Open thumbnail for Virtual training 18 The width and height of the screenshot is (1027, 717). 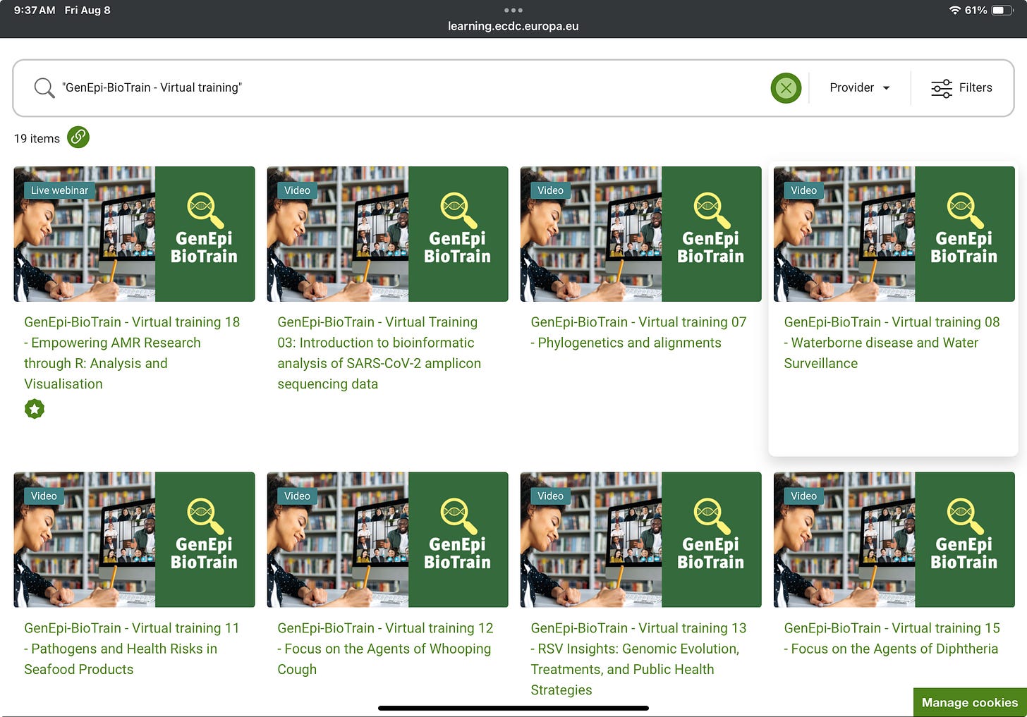click(134, 234)
